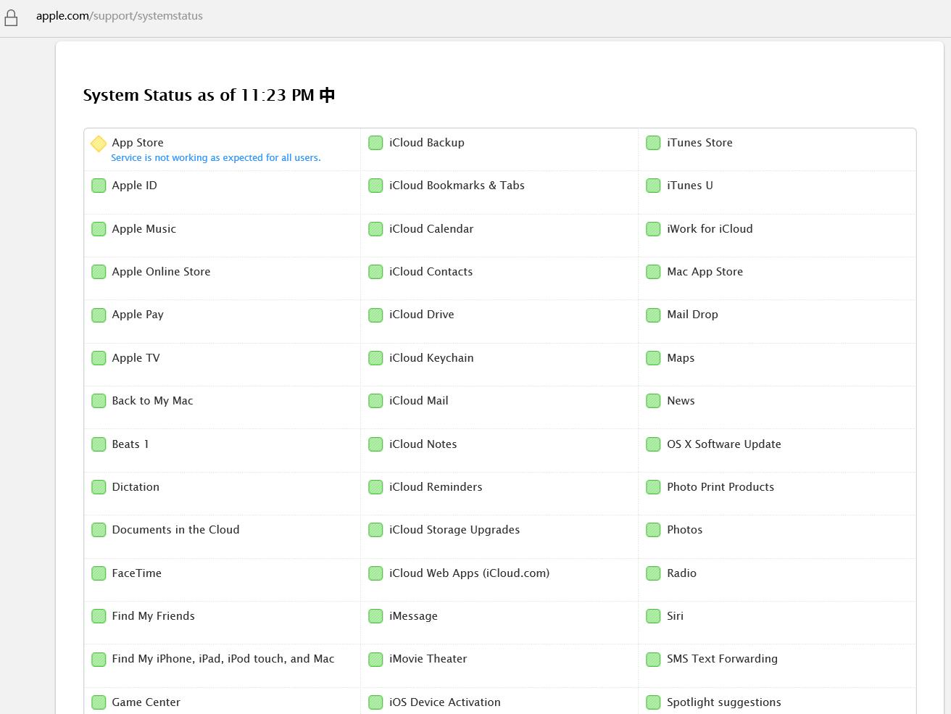Click the green icon next to Mac App Store
Viewport: 951px width, 714px height.
point(653,272)
